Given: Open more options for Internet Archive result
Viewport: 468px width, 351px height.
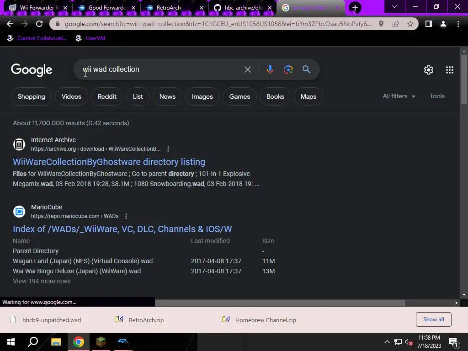Looking at the screenshot, I should coord(168,149).
